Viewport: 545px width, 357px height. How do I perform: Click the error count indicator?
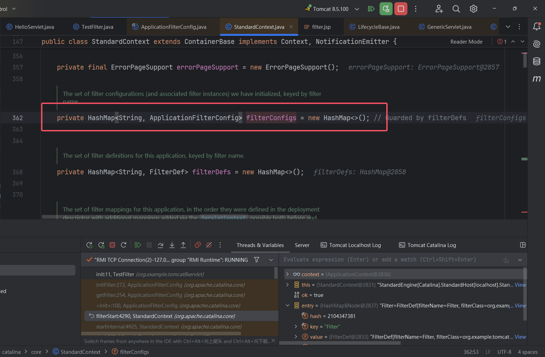(x=502, y=41)
